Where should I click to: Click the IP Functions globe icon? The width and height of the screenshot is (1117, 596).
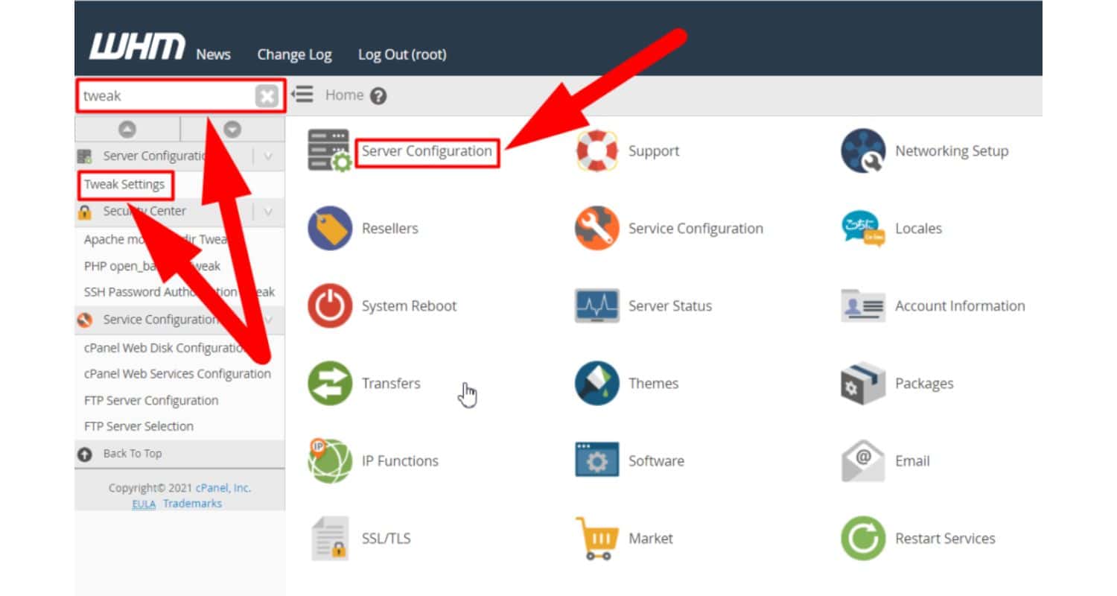coord(330,461)
